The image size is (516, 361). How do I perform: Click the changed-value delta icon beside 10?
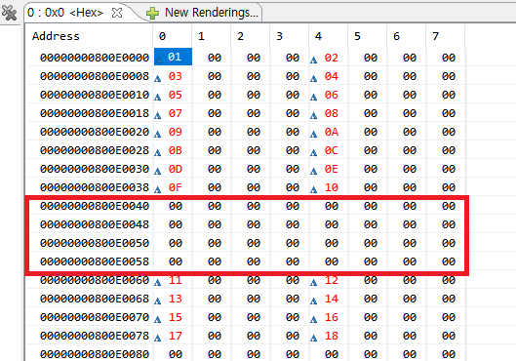point(314,189)
